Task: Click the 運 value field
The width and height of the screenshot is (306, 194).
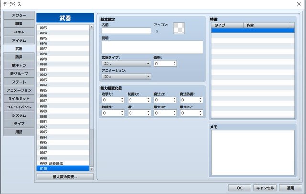Action: [137, 113]
